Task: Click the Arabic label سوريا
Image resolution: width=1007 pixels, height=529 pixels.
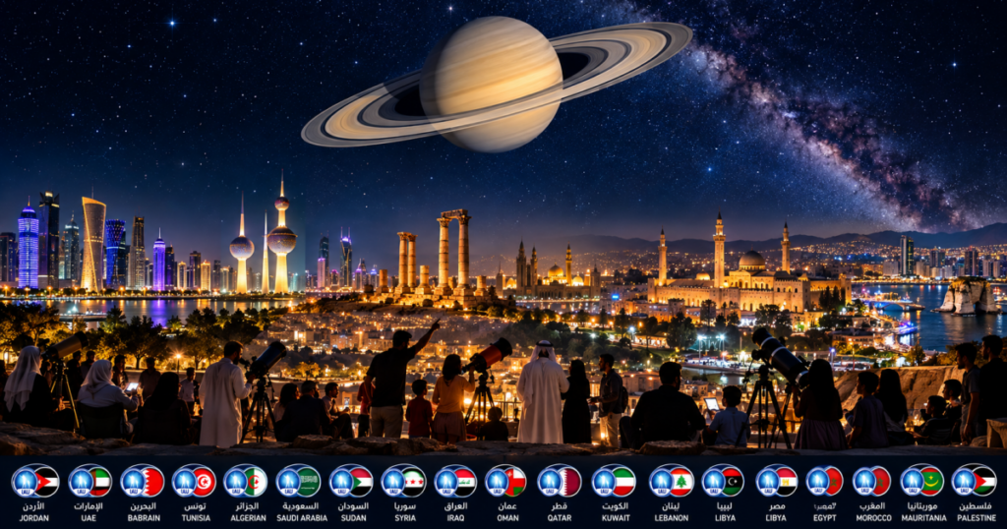Action: coord(404,506)
